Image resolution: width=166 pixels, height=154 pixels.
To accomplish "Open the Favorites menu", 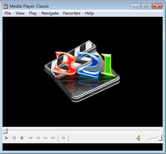I will pyautogui.click(x=72, y=13).
